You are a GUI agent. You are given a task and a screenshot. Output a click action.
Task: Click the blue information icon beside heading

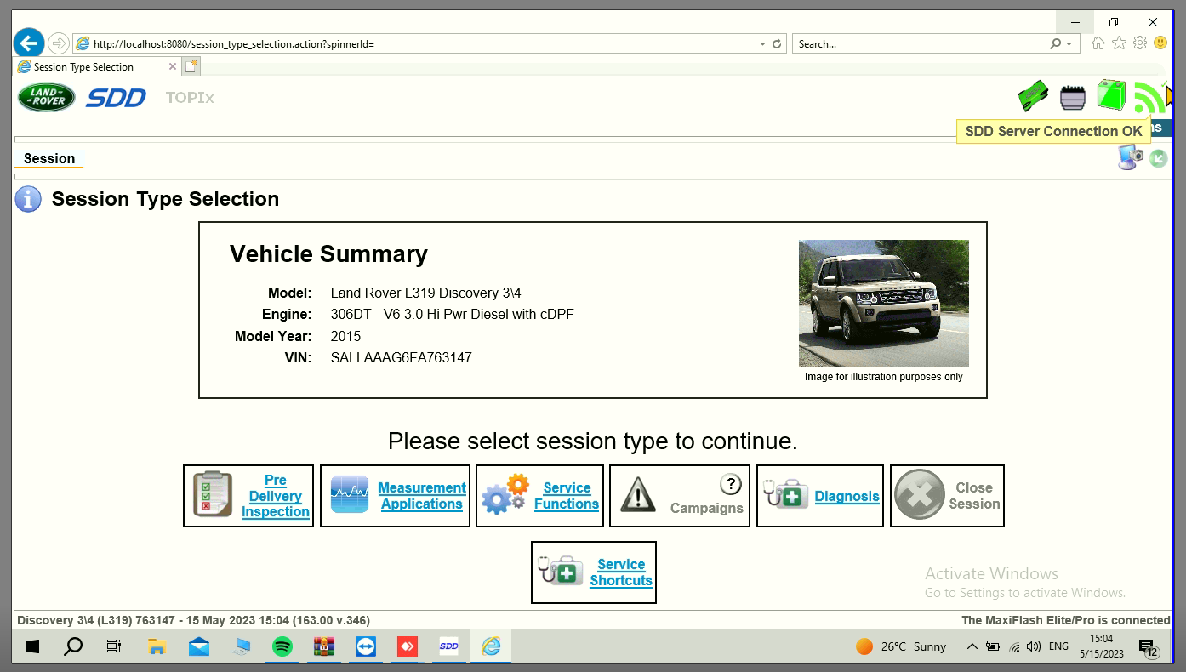tap(28, 199)
